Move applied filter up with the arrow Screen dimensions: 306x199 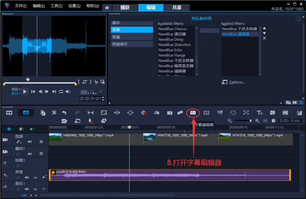264,28
